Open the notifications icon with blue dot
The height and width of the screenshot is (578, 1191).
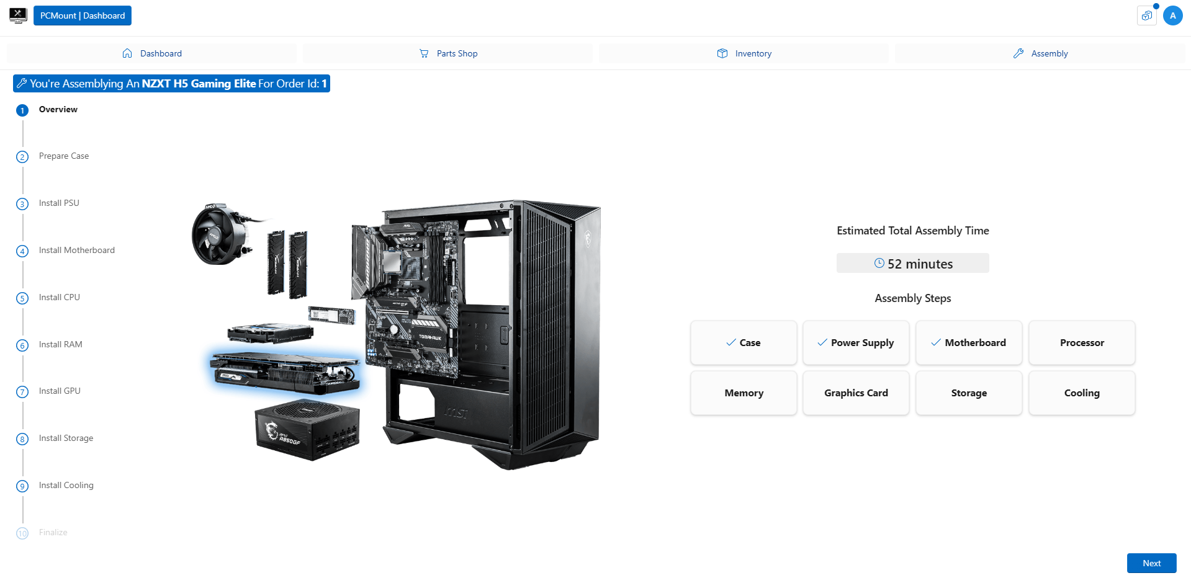tap(1147, 16)
